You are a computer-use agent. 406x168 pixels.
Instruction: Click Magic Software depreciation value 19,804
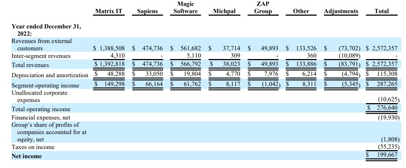[x=193, y=74]
